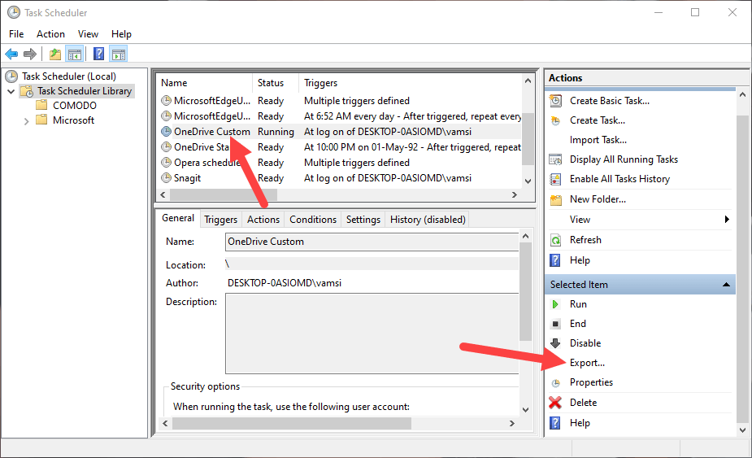The width and height of the screenshot is (752, 458).
Task: Click the Opera scheduled task clock icon
Action: point(166,162)
